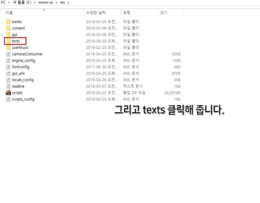Open the texts folder icon
Screen dimensions: 260x203
point(8,41)
